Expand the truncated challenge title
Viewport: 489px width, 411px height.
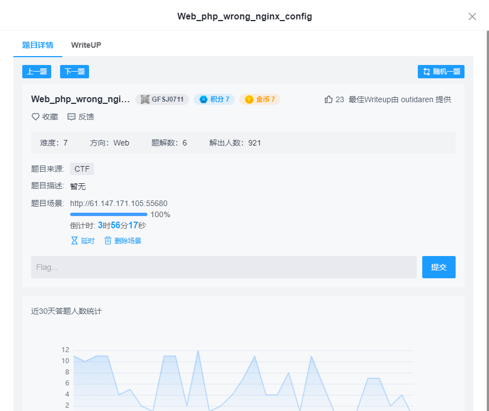click(x=81, y=99)
